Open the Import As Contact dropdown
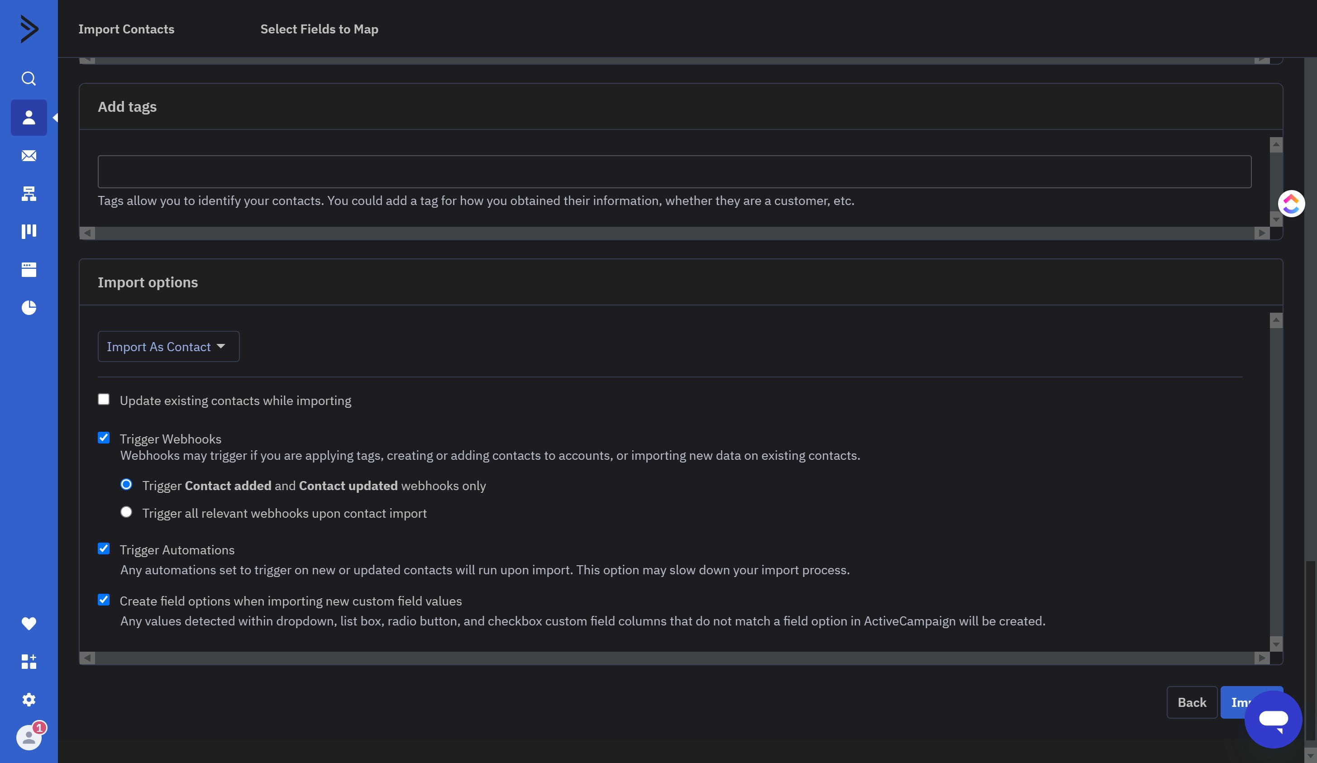 [x=168, y=347]
